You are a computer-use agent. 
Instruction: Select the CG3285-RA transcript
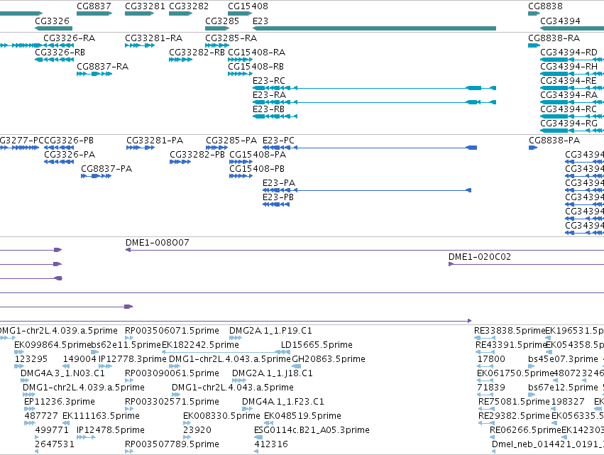pos(217,45)
